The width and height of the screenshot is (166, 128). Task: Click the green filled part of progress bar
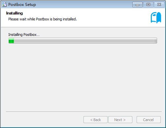[x=11, y=40]
